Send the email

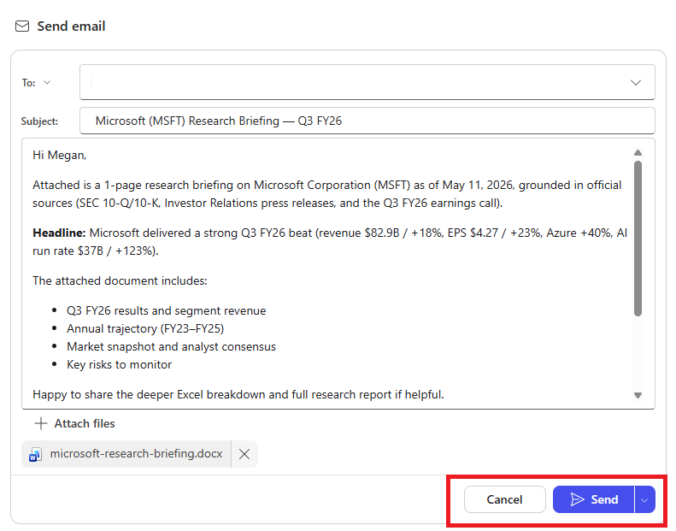pos(593,499)
